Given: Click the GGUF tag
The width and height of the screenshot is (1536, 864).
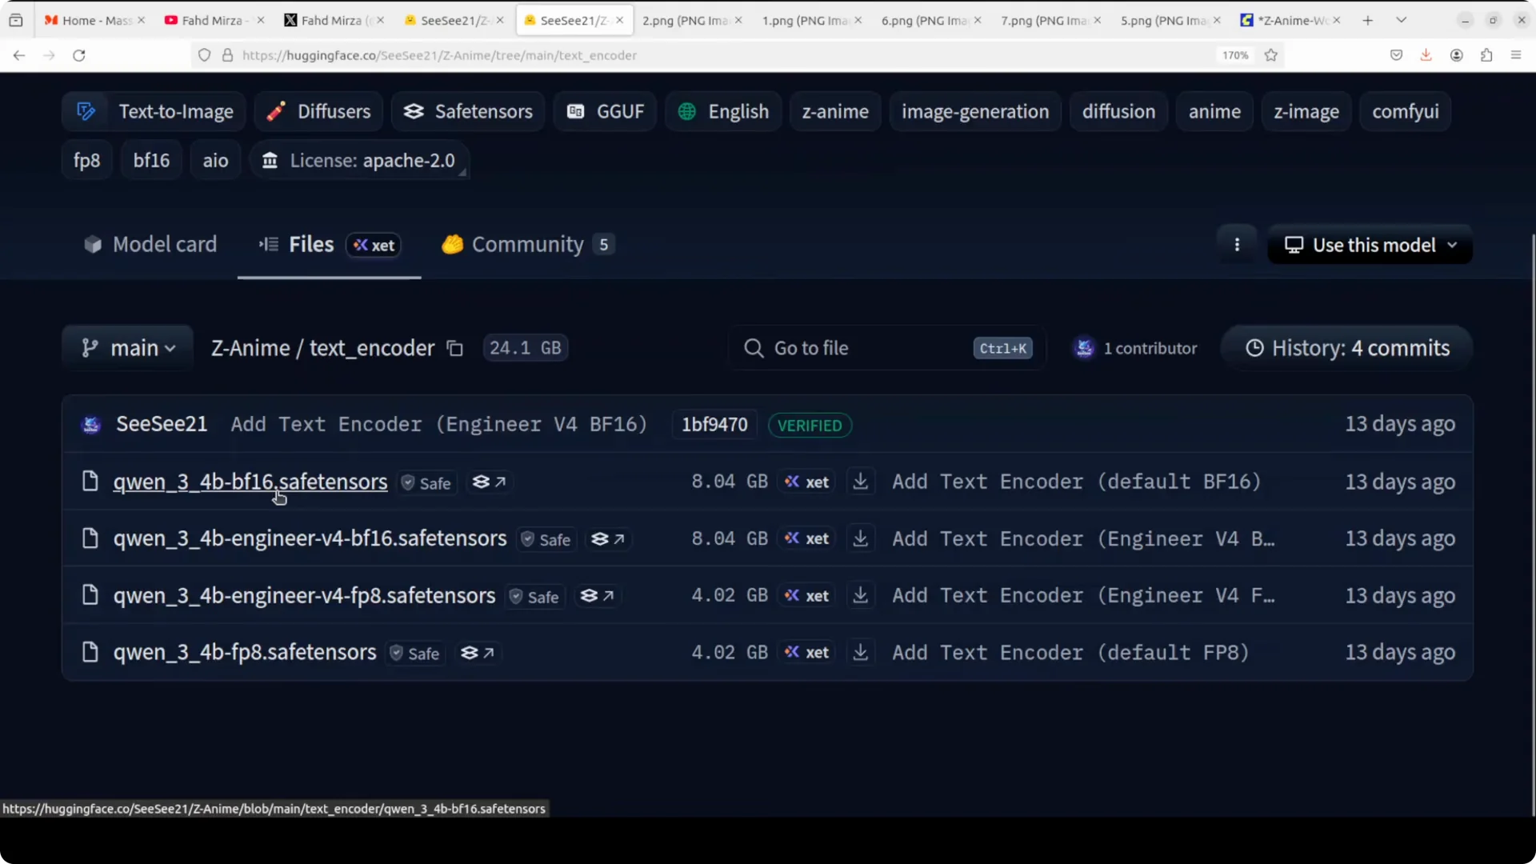Looking at the screenshot, I should pyautogui.click(x=605, y=112).
